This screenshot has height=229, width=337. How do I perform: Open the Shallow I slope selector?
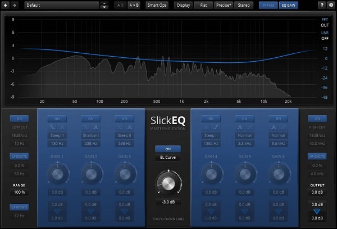(90, 136)
